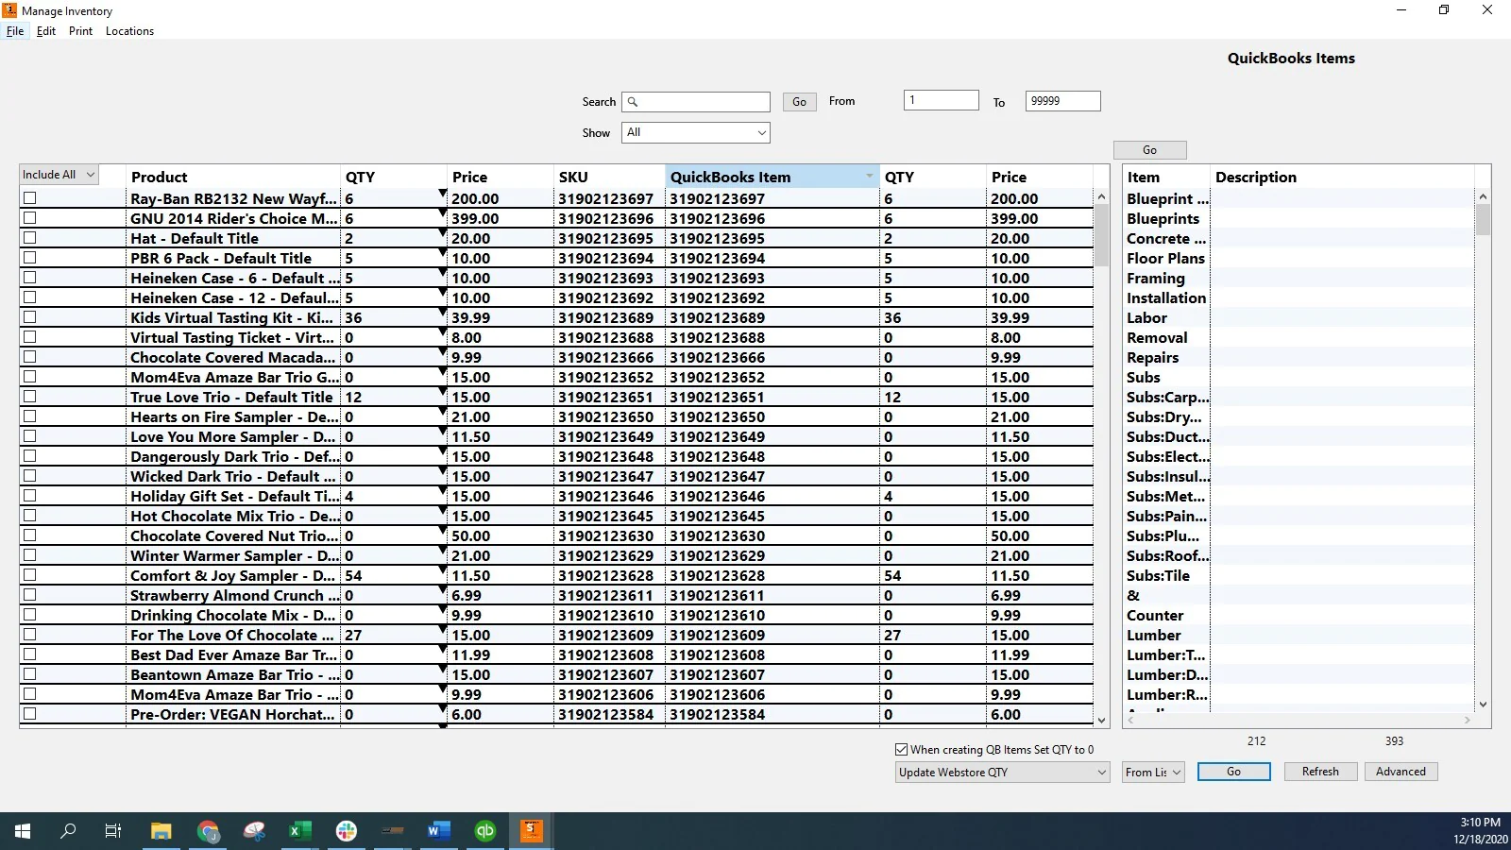Click into the Search text field
The height and width of the screenshot is (850, 1511).
point(705,102)
